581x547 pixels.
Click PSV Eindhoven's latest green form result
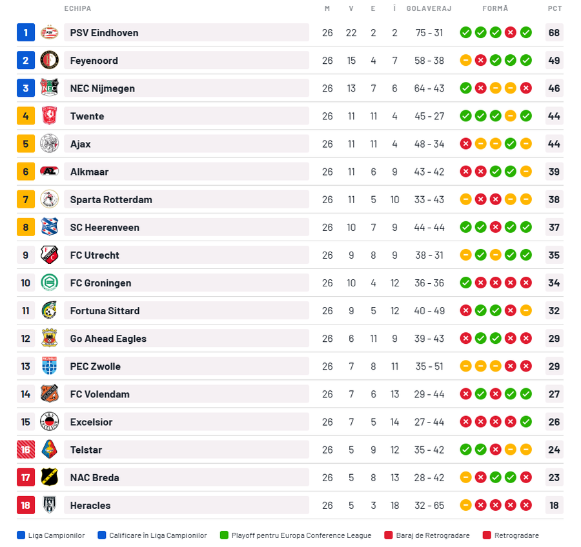[526, 33]
